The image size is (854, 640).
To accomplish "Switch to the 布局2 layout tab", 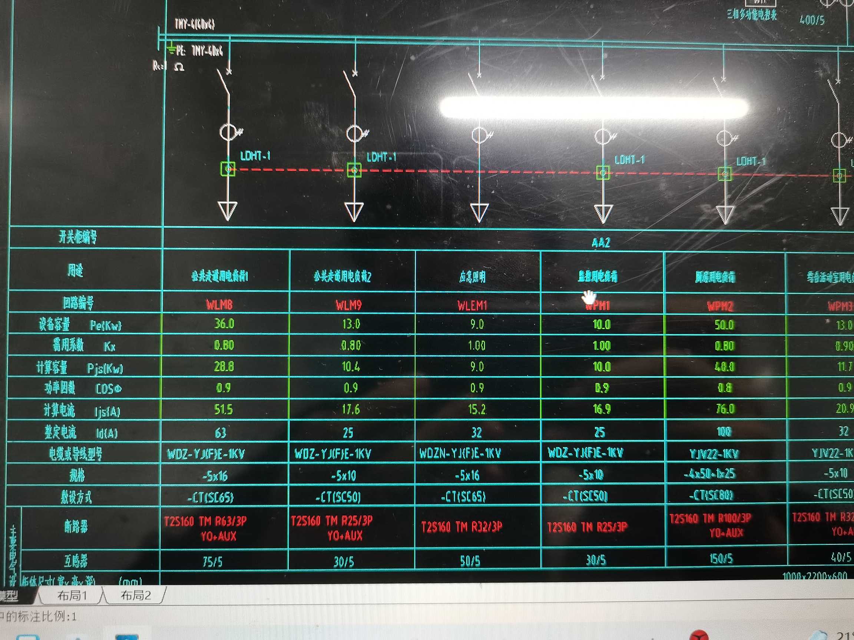I will pyautogui.click(x=136, y=595).
